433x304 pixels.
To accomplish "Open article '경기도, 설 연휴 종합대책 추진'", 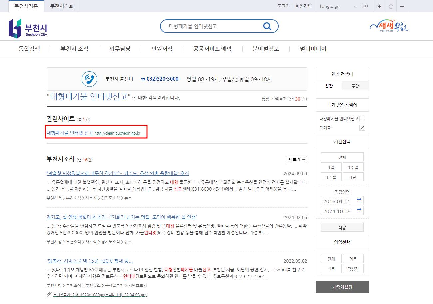I will [x=122, y=217].
